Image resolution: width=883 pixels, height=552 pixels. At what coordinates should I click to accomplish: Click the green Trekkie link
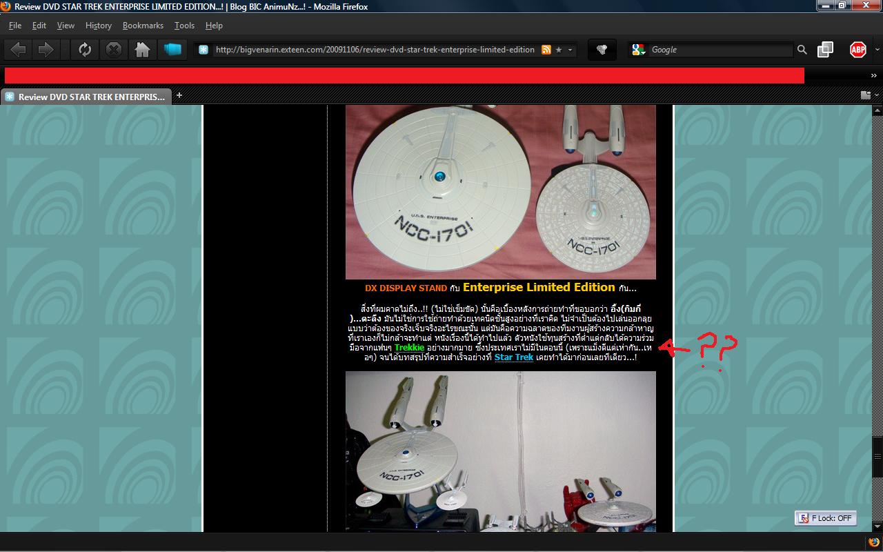coord(409,348)
